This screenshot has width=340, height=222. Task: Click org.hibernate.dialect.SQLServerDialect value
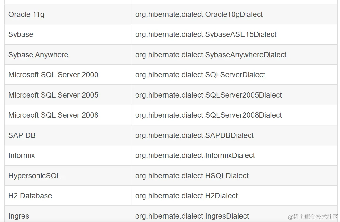[200, 75]
